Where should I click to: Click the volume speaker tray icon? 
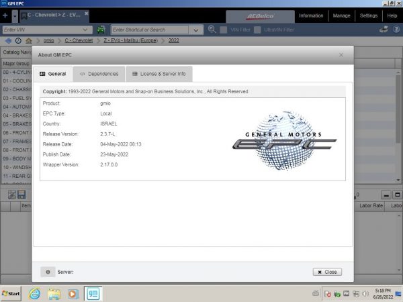365,293
